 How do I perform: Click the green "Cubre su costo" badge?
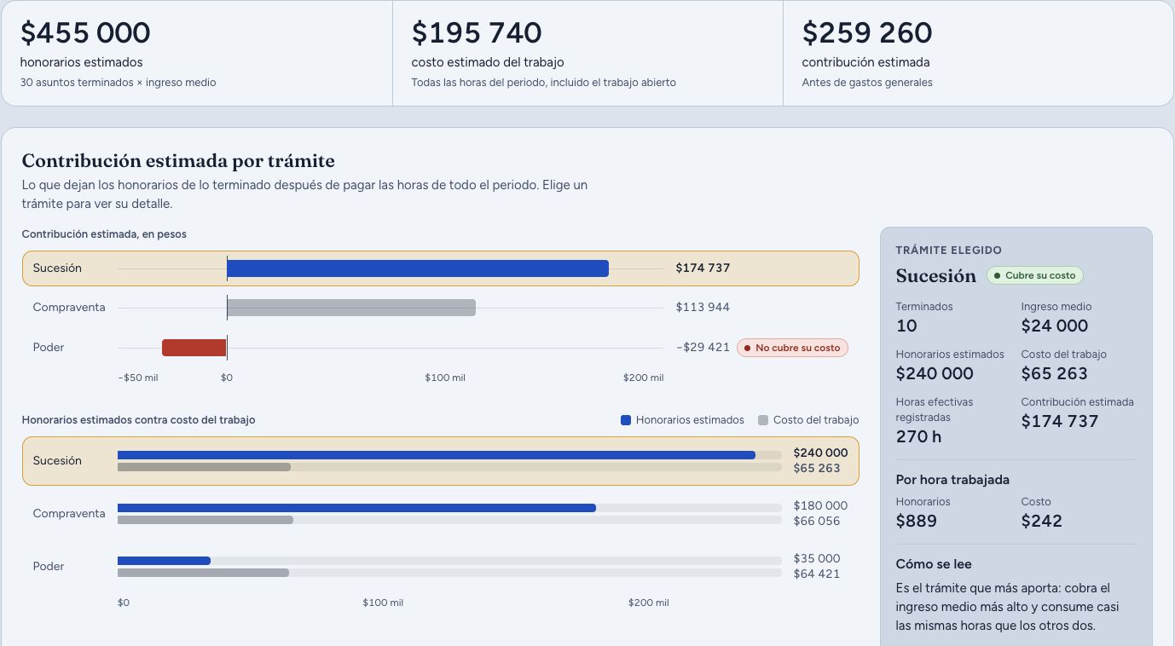pyautogui.click(x=1034, y=276)
